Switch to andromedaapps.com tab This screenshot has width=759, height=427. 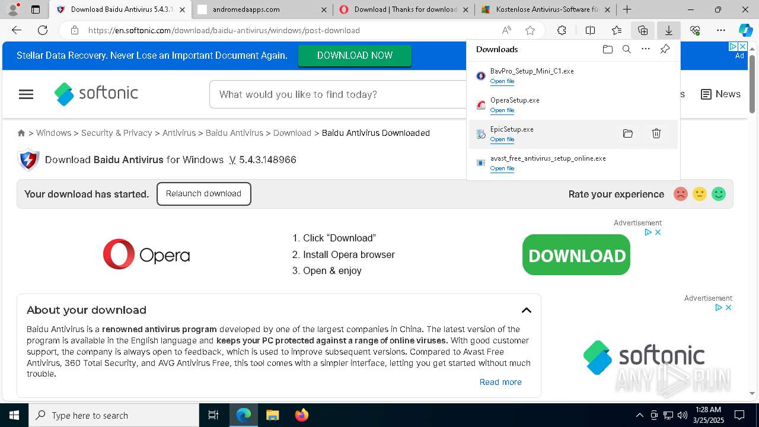coord(261,9)
